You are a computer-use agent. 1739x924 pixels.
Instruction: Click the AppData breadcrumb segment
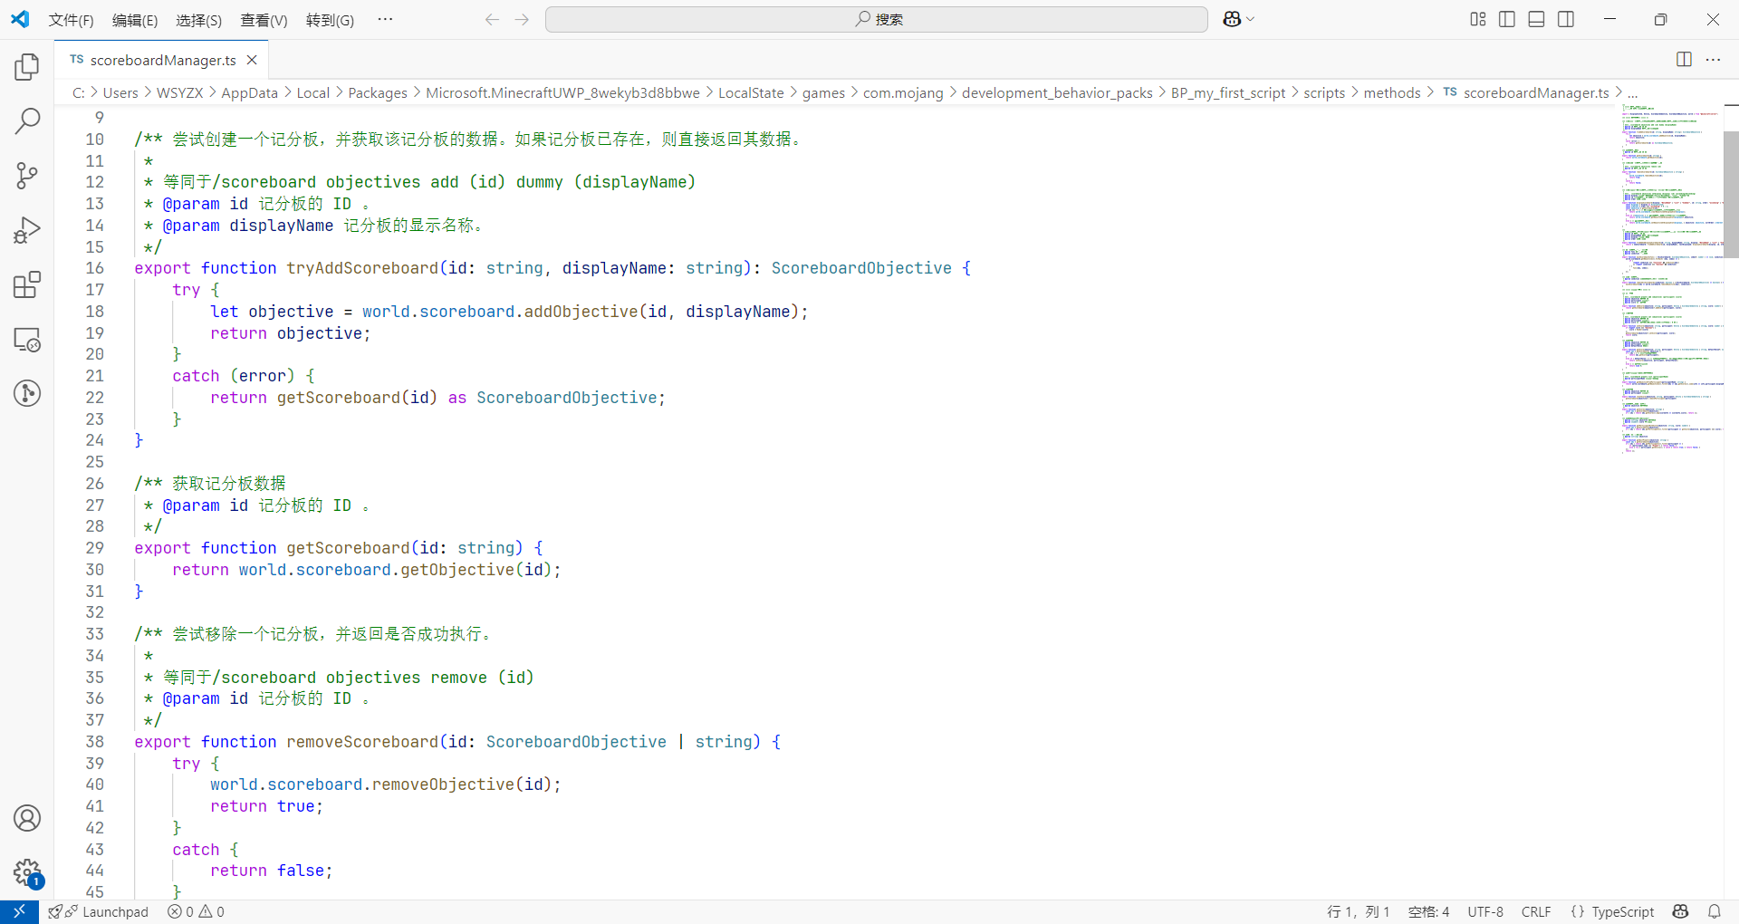[249, 92]
